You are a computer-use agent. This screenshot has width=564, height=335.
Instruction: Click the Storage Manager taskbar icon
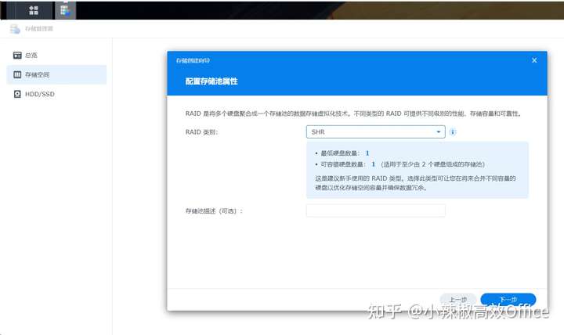pos(65,10)
